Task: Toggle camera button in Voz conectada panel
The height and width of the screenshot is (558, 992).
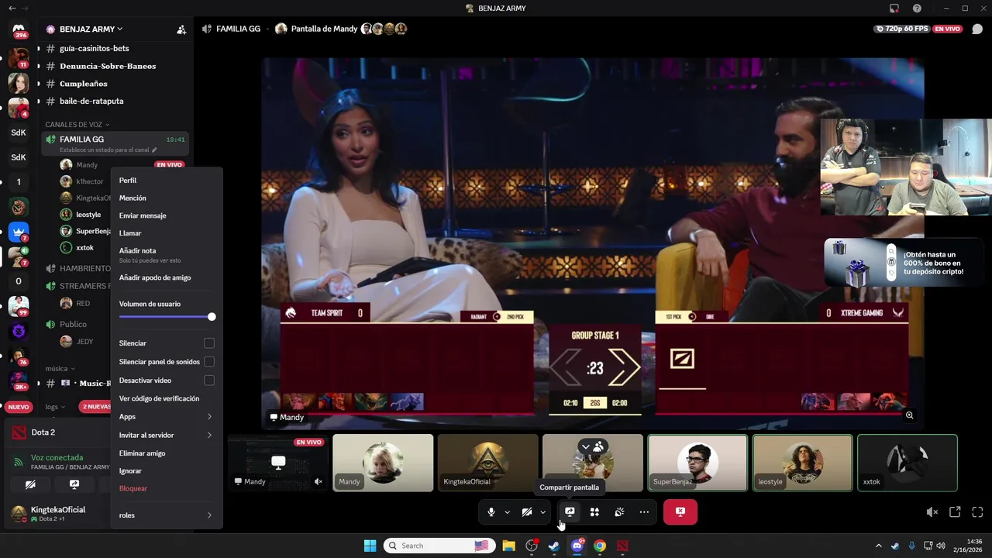Action: (30, 484)
